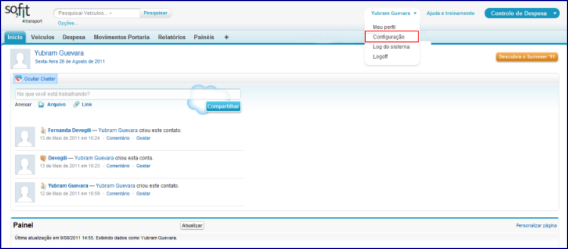Click timestamp 13 de Maio de 2011 em 16:24
The image size is (568, 249).
(70, 138)
